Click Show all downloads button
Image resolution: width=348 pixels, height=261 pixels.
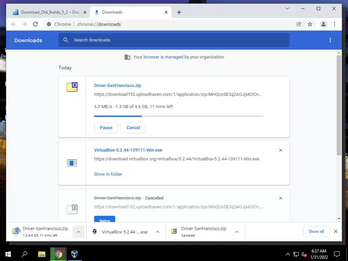pyautogui.click(x=316, y=231)
